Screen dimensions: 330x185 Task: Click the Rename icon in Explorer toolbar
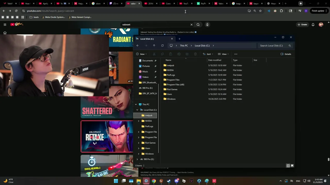[x=179, y=54]
